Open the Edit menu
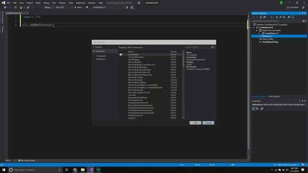This screenshot has height=173, width=308. 15,3
